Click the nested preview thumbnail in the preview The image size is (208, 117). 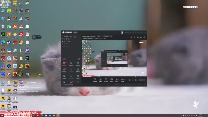114,58
